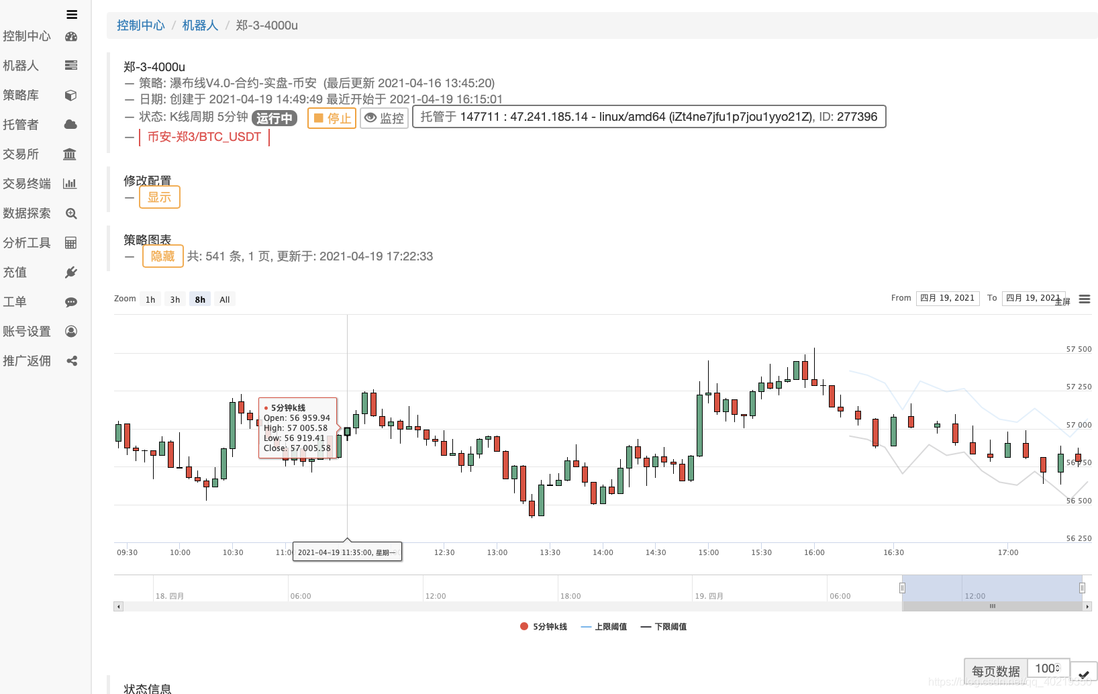Open 监控 monitor button
The image size is (1098, 694).
point(385,118)
